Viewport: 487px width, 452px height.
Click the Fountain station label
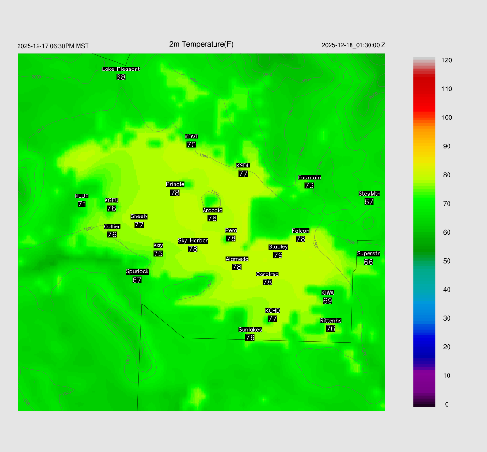[x=309, y=177]
